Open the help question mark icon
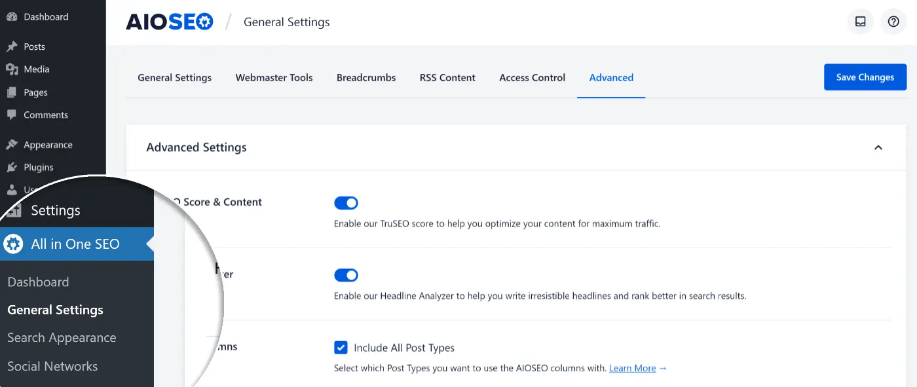917x387 pixels. click(x=893, y=22)
